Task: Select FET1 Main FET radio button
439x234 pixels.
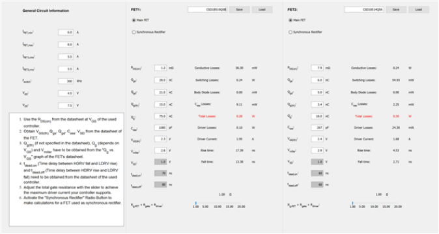Action: click(134, 20)
